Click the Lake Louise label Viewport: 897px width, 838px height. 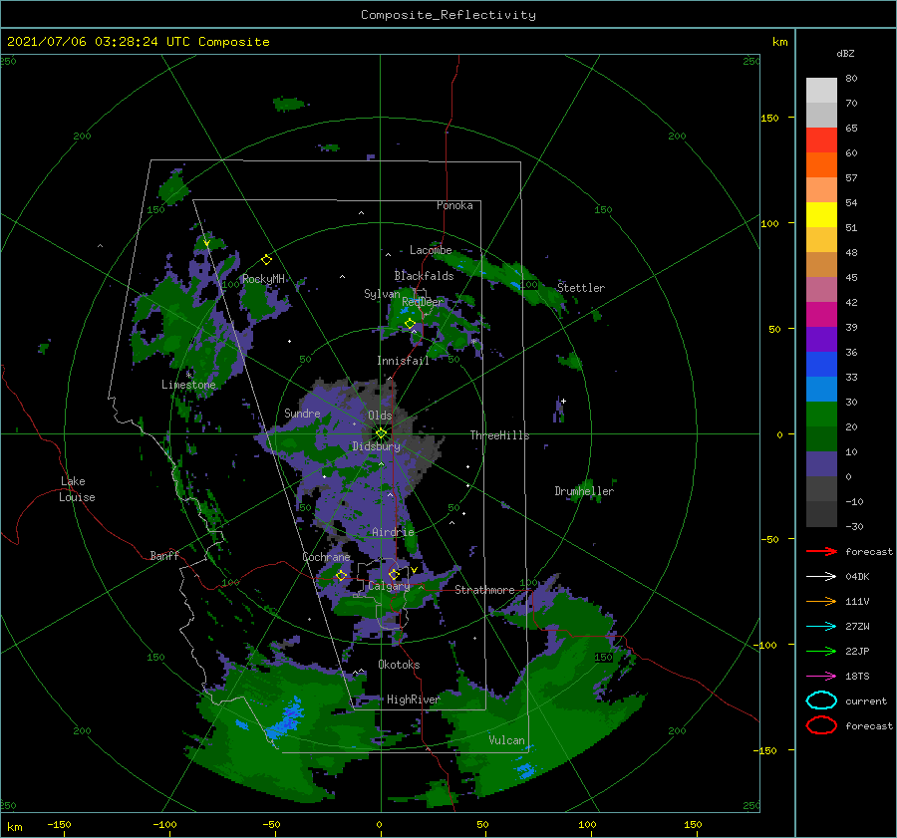tap(77, 489)
